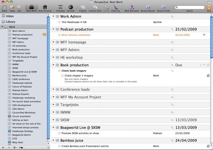Image resolution: width=213 pixels, height=150 pixels.
Task: Collapse the Work folder in sidebar
Action: pyautogui.click(x=2, y=27)
